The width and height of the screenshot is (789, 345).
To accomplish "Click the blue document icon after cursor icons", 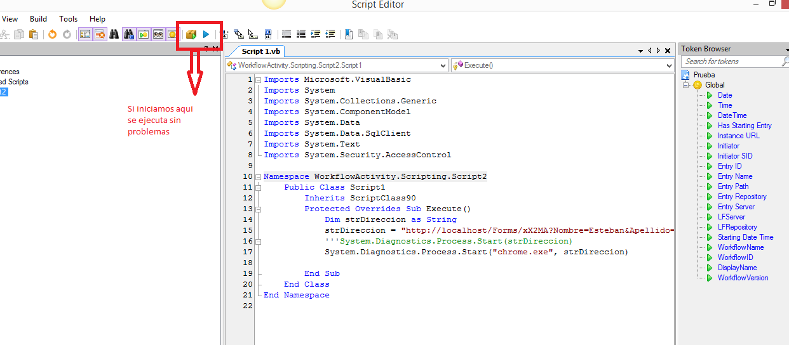I will coord(267,34).
